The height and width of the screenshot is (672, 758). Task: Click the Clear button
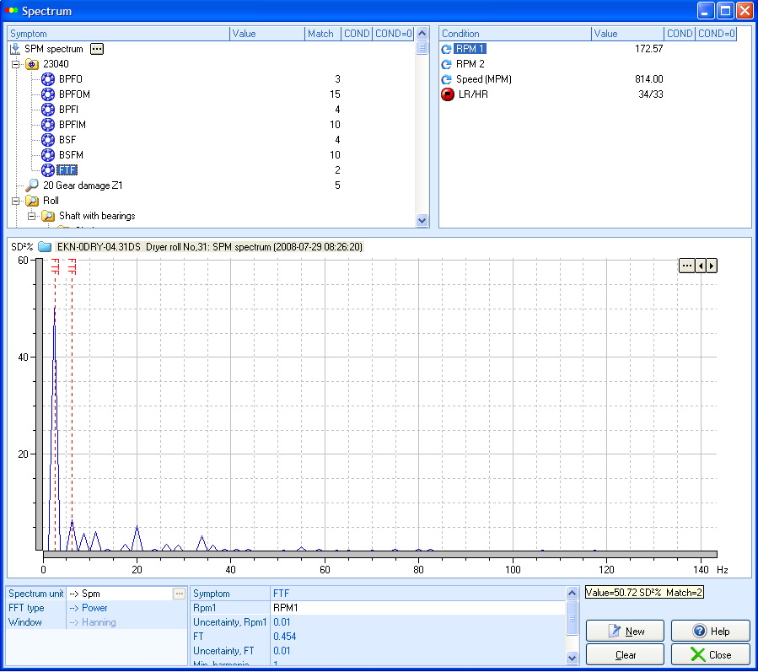(624, 654)
